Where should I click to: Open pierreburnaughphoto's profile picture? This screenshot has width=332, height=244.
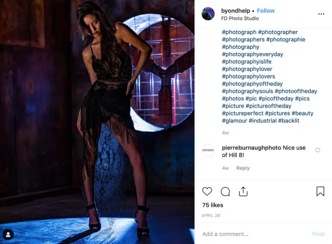tap(208, 150)
